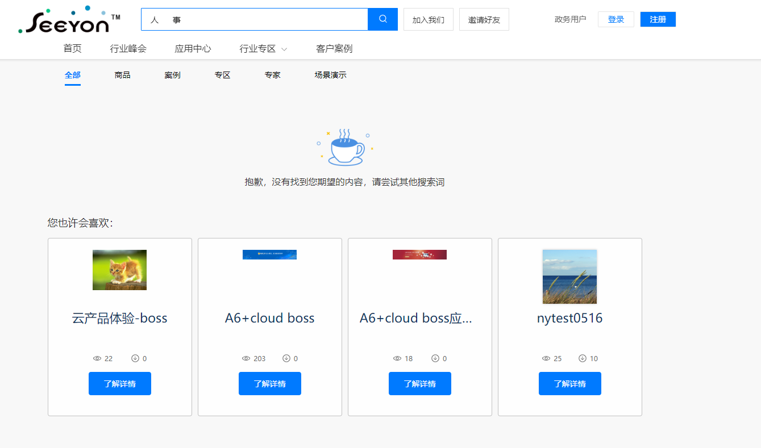761x448 pixels.
Task: Click the download icon on A6+cloud boss card
Action: point(286,358)
